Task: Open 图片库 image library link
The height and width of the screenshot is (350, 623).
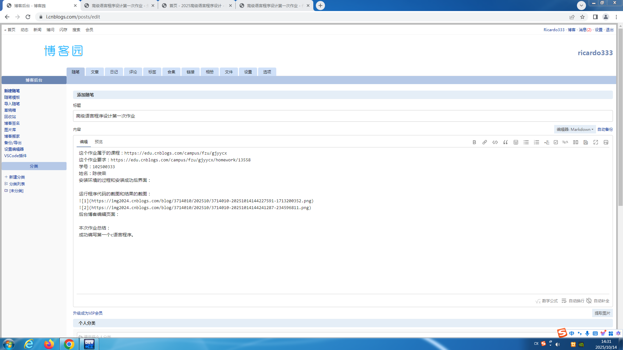Action: point(10,130)
